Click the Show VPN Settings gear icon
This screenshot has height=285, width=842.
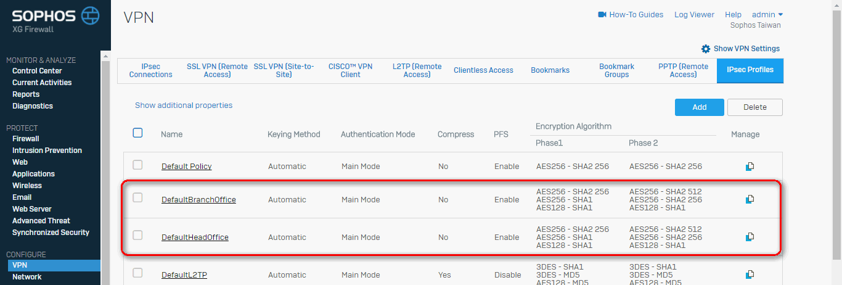(x=706, y=48)
